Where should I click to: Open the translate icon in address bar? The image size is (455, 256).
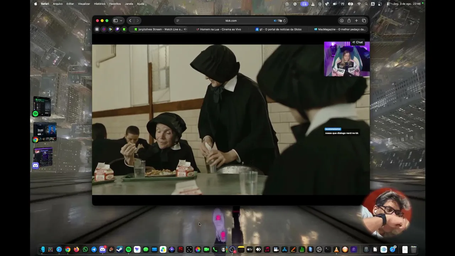click(280, 21)
